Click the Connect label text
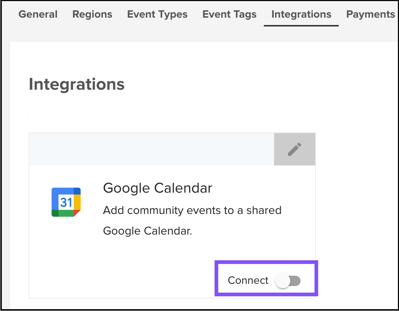This screenshot has width=399, height=311. [x=248, y=280]
